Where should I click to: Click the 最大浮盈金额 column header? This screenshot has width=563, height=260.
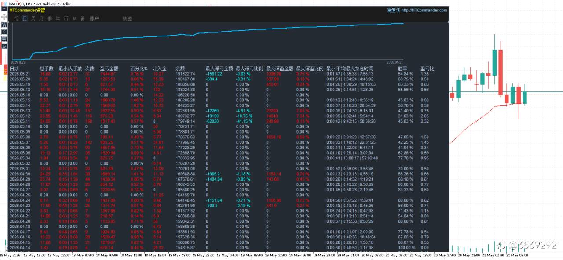[280, 69]
